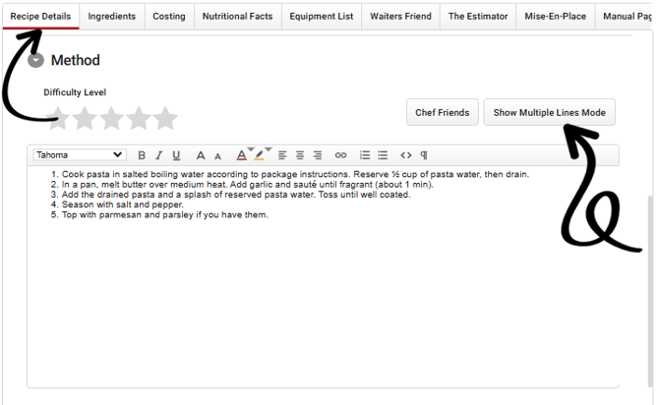Screen dimensions: 659x405
Task: Apply numbered list formatting
Action: (x=365, y=155)
